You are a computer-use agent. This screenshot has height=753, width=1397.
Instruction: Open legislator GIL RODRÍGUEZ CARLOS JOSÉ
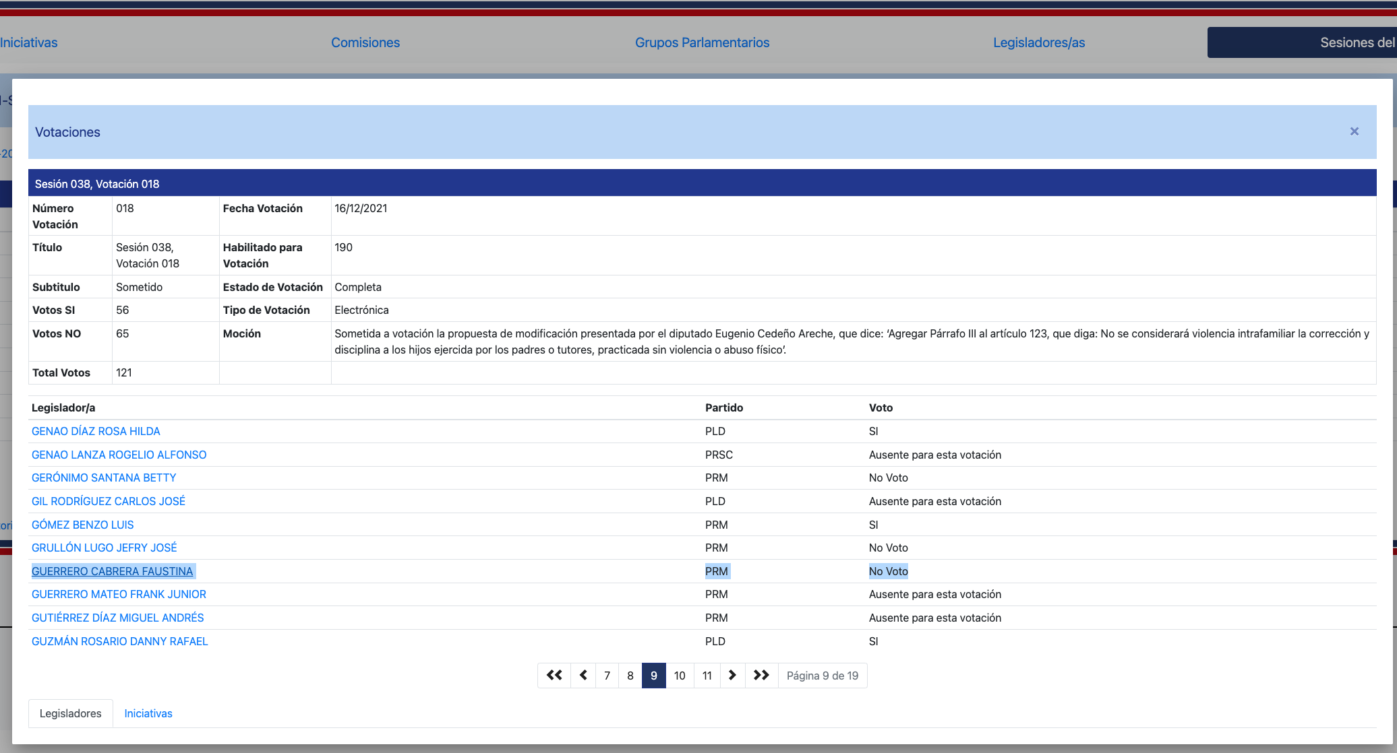(x=109, y=501)
